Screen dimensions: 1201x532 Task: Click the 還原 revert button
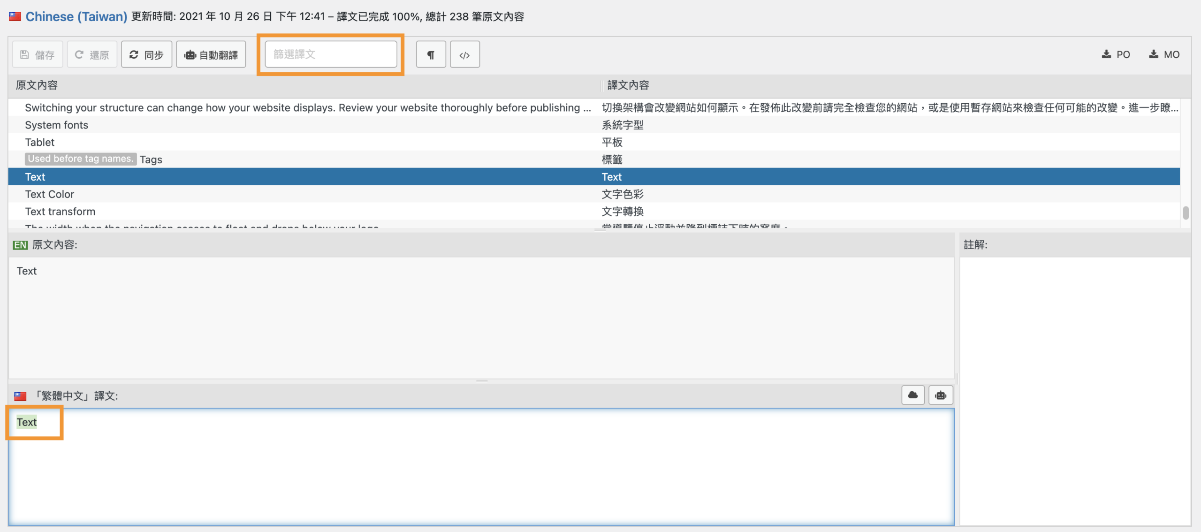click(x=92, y=55)
